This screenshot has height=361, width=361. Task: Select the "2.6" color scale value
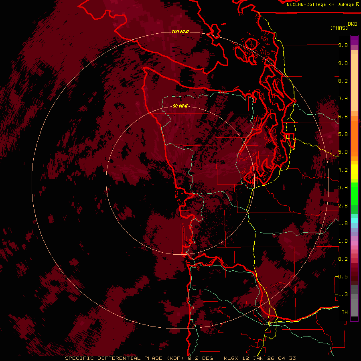[343, 206]
